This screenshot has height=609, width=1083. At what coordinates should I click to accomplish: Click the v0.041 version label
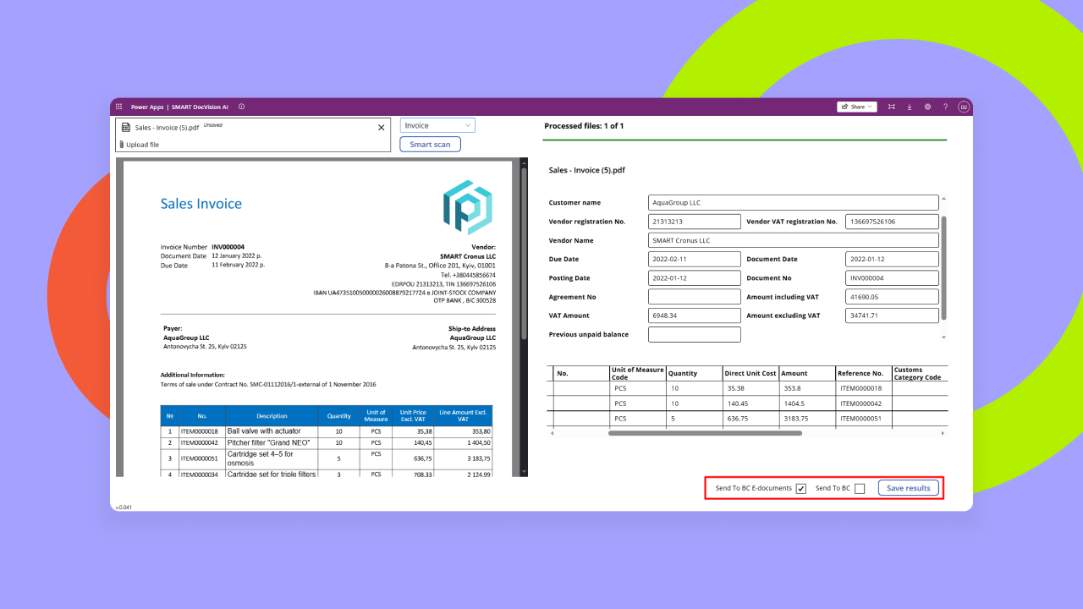[124, 507]
